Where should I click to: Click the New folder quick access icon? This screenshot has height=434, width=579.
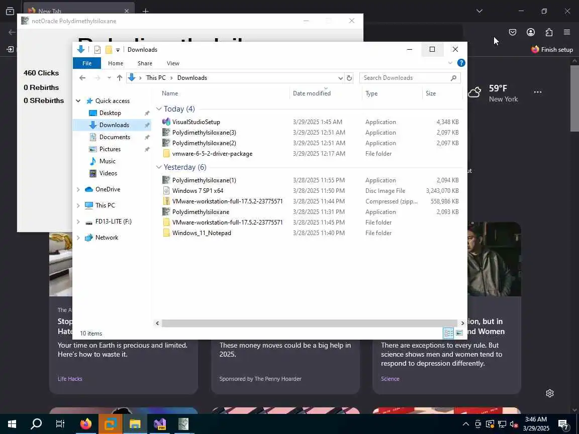click(109, 49)
